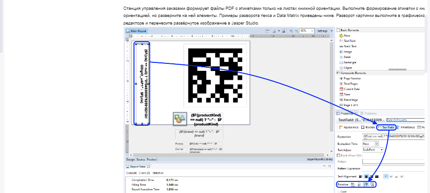Screen dimensions: 430x193
Task: Select the Note palette element
Action: 345,36
